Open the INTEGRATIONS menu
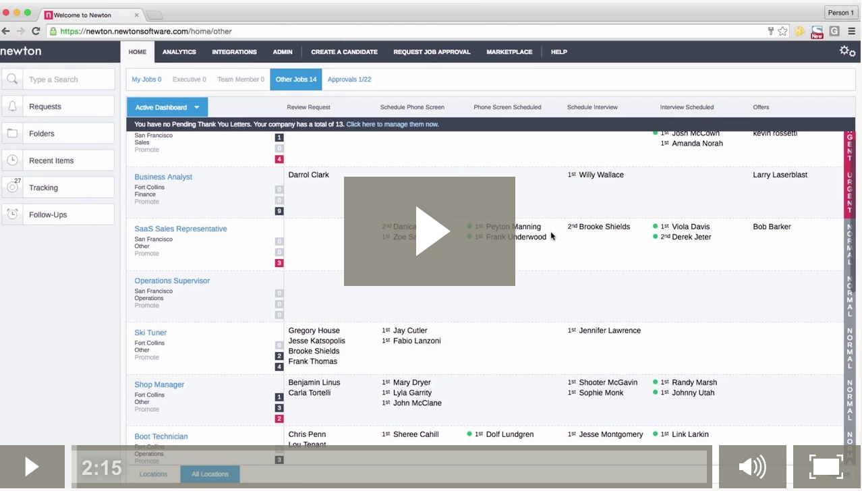Image resolution: width=862 pixels, height=491 pixels. 234,52
